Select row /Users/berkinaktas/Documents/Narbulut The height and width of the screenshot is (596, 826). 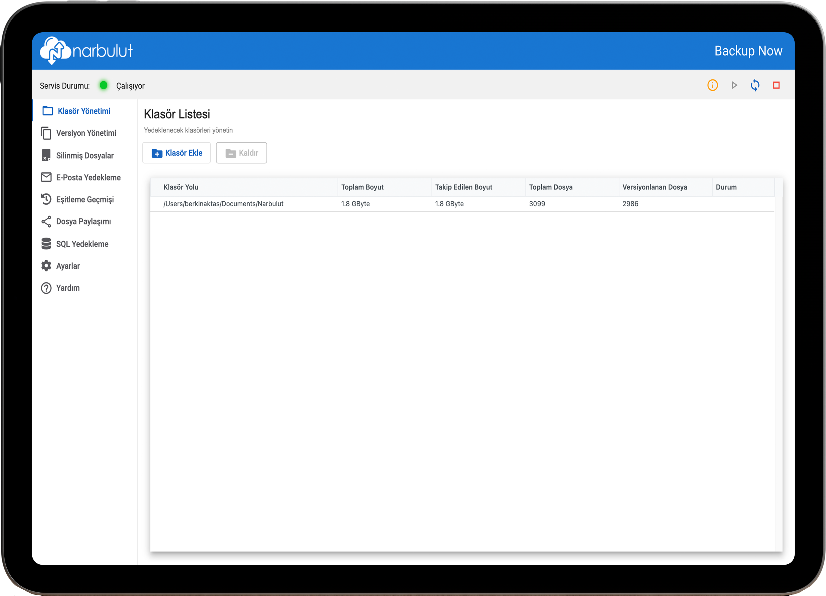[462, 203]
